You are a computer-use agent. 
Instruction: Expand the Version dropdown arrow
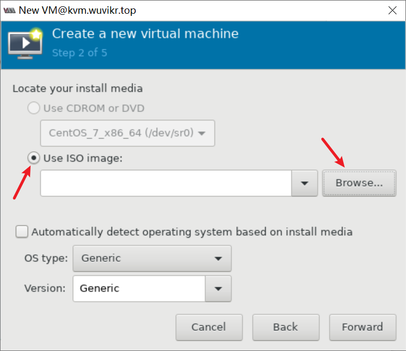(218, 289)
